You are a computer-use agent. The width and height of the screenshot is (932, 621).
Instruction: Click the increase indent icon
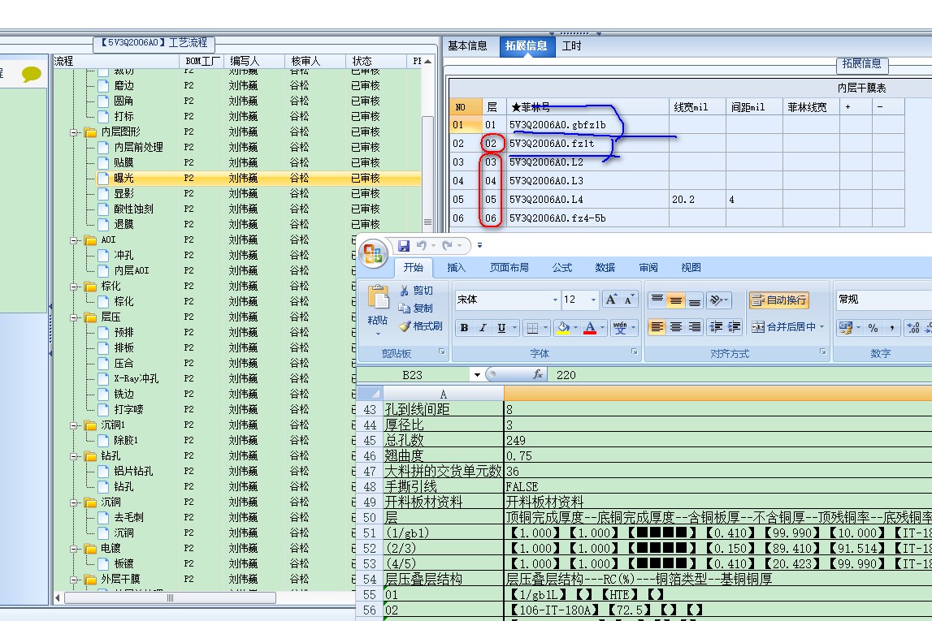click(x=734, y=327)
